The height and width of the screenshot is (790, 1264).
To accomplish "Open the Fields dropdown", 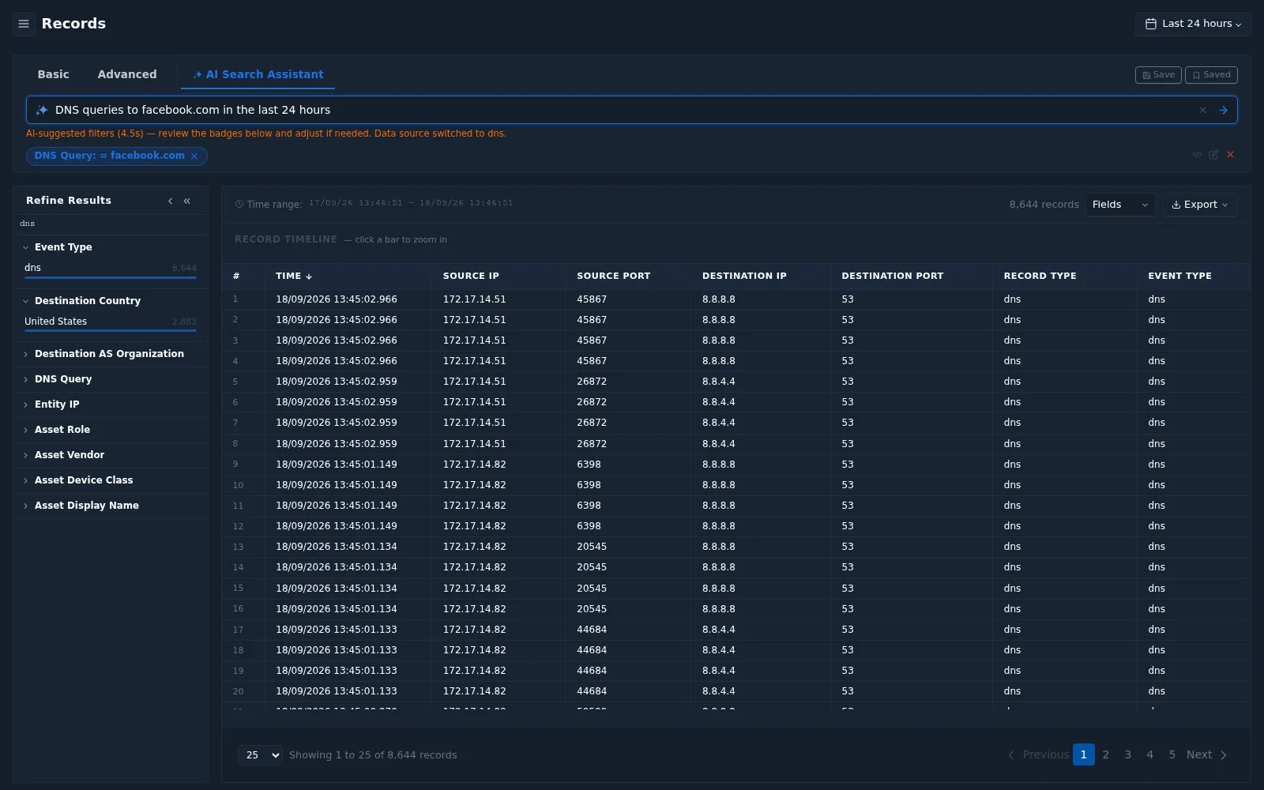I will [x=1120, y=205].
